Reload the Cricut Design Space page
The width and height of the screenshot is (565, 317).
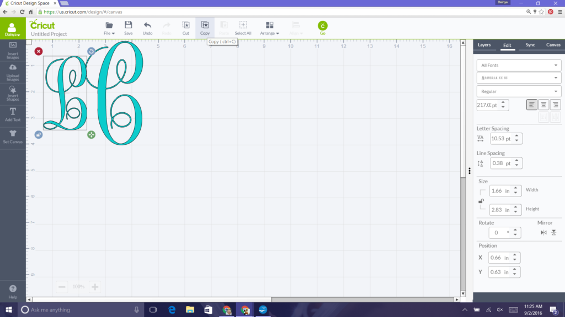click(22, 12)
